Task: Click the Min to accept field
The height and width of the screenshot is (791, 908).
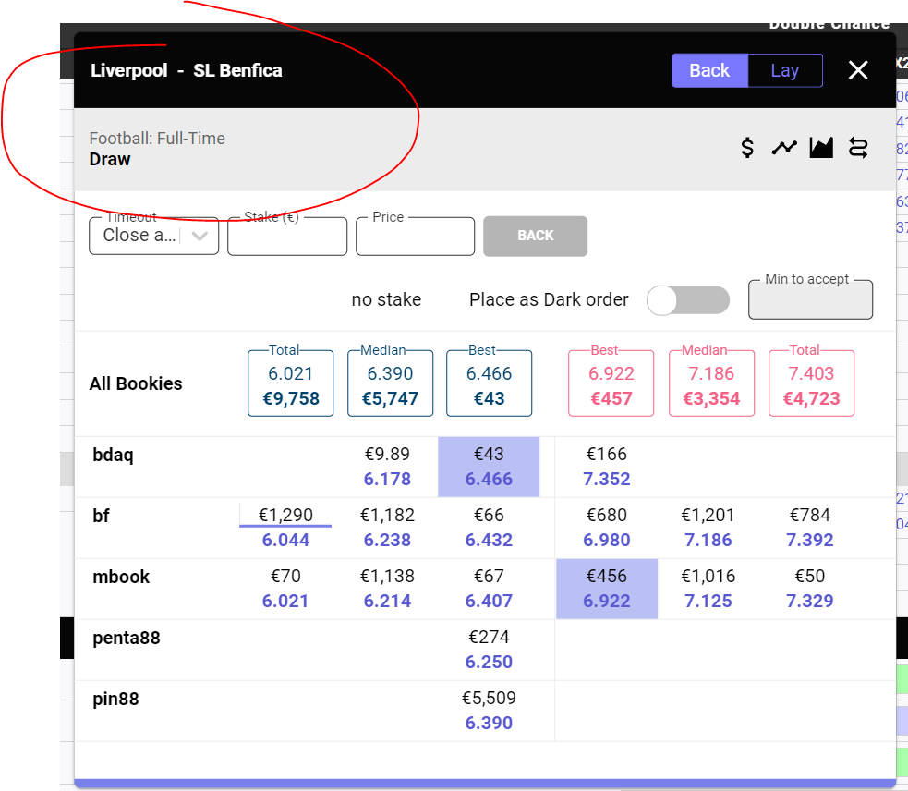Action: [810, 299]
